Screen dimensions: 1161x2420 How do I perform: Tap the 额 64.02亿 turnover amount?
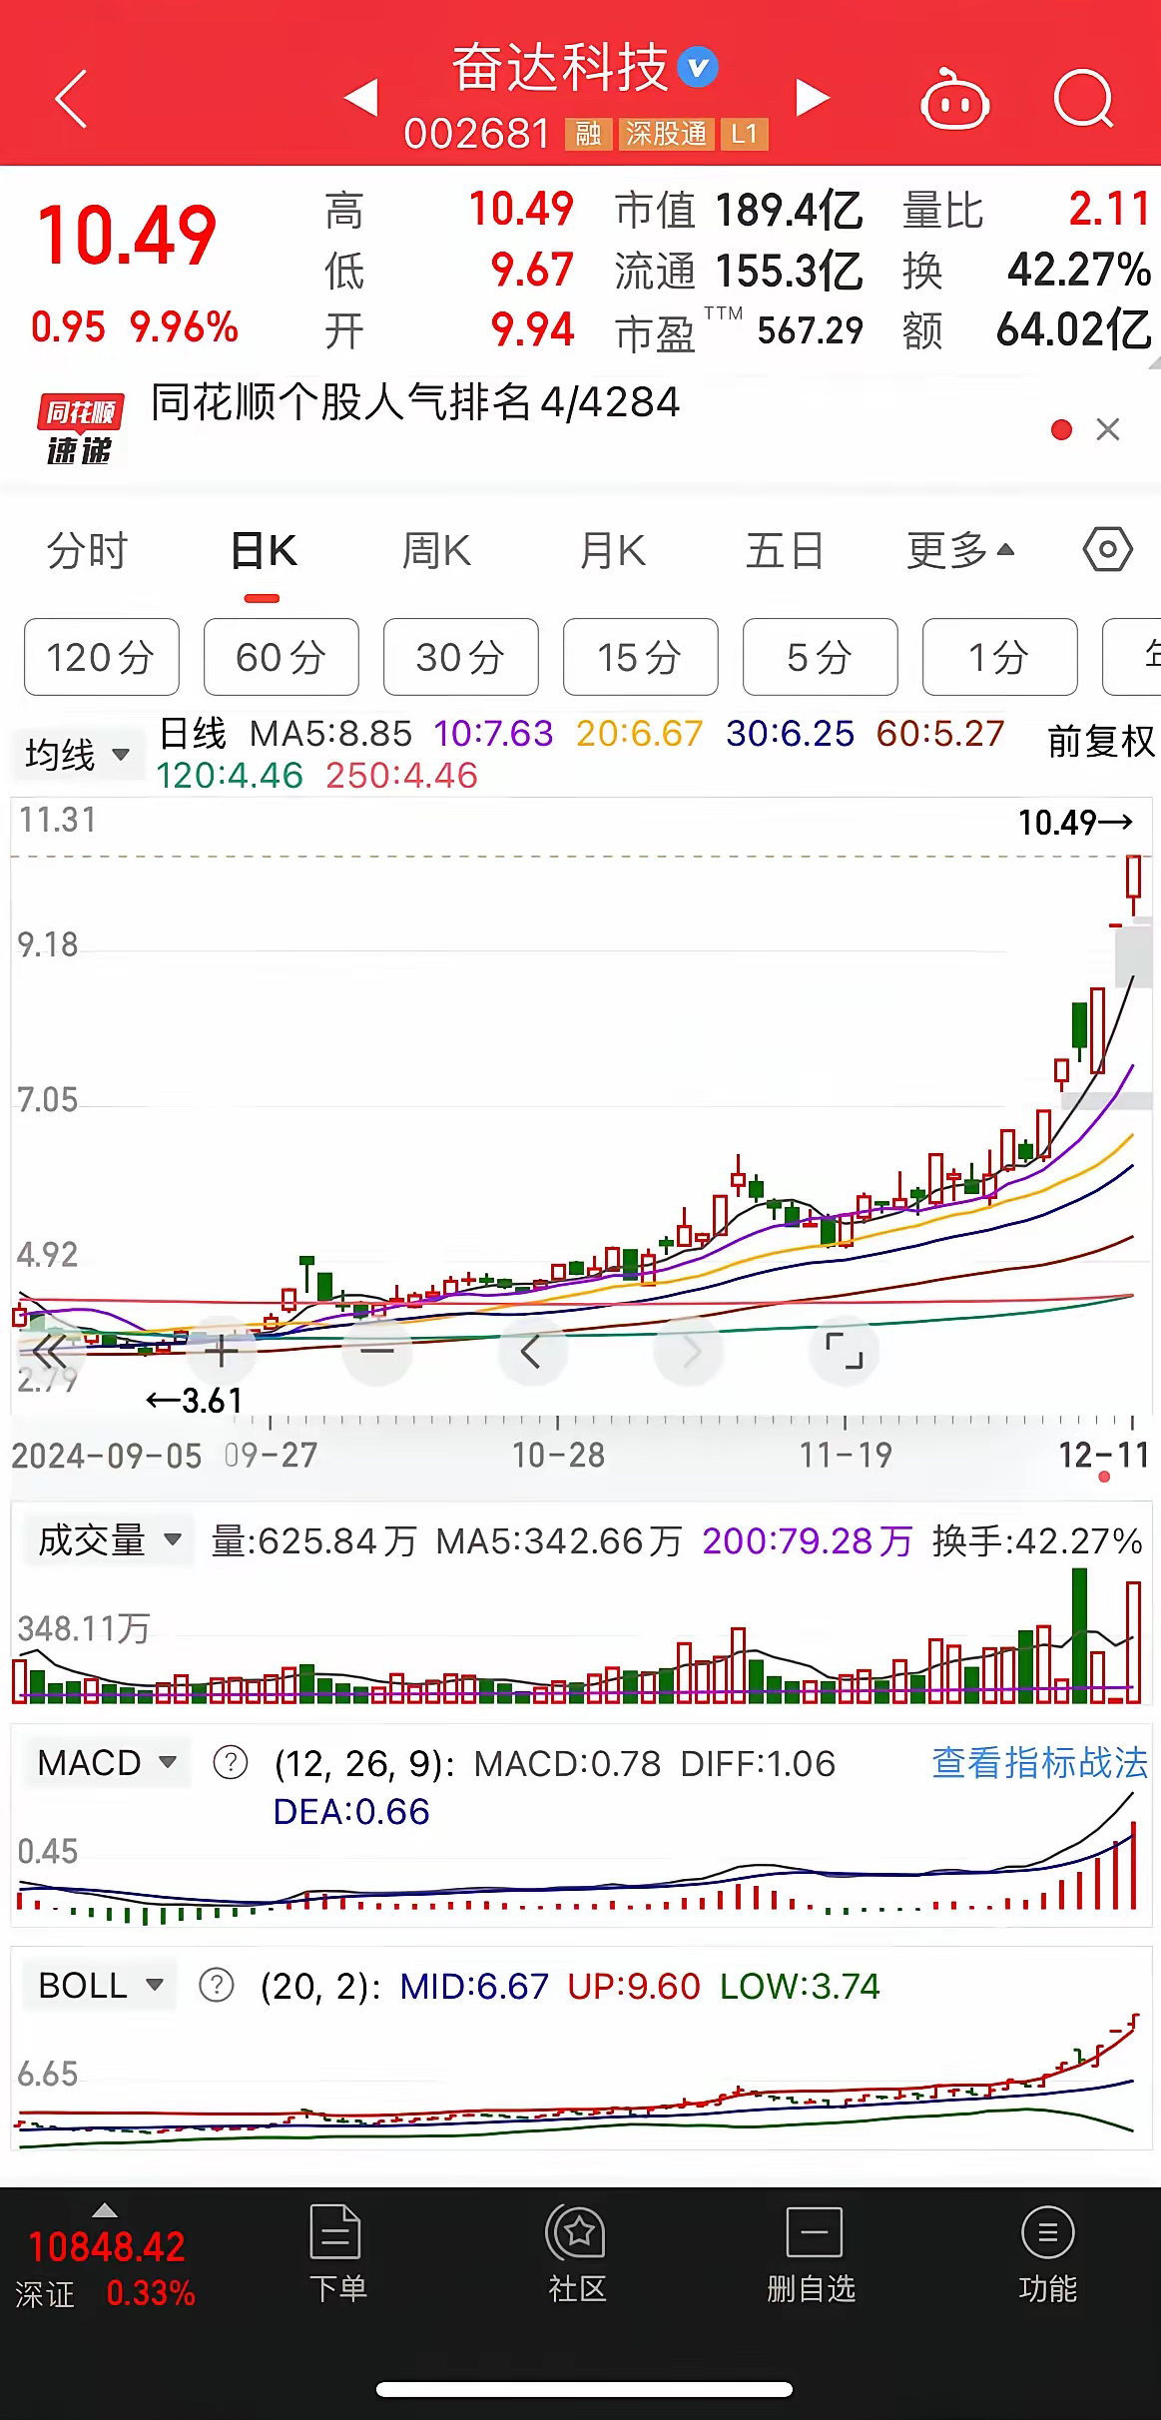point(1074,329)
